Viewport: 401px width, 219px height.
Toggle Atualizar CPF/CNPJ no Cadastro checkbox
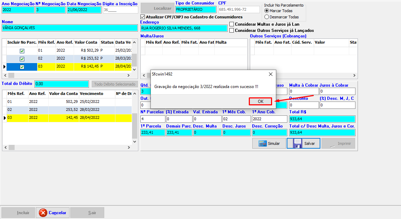[143, 17]
